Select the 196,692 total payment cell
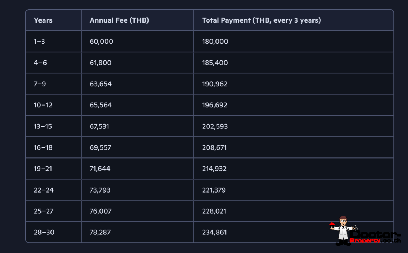This screenshot has height=253, width=408. (215, 105)
